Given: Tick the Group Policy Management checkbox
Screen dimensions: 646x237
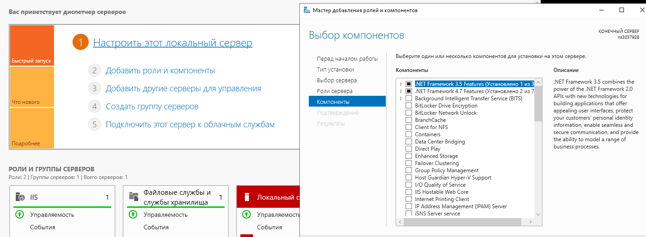Looking at the screenshot, I should coord(409,170).
